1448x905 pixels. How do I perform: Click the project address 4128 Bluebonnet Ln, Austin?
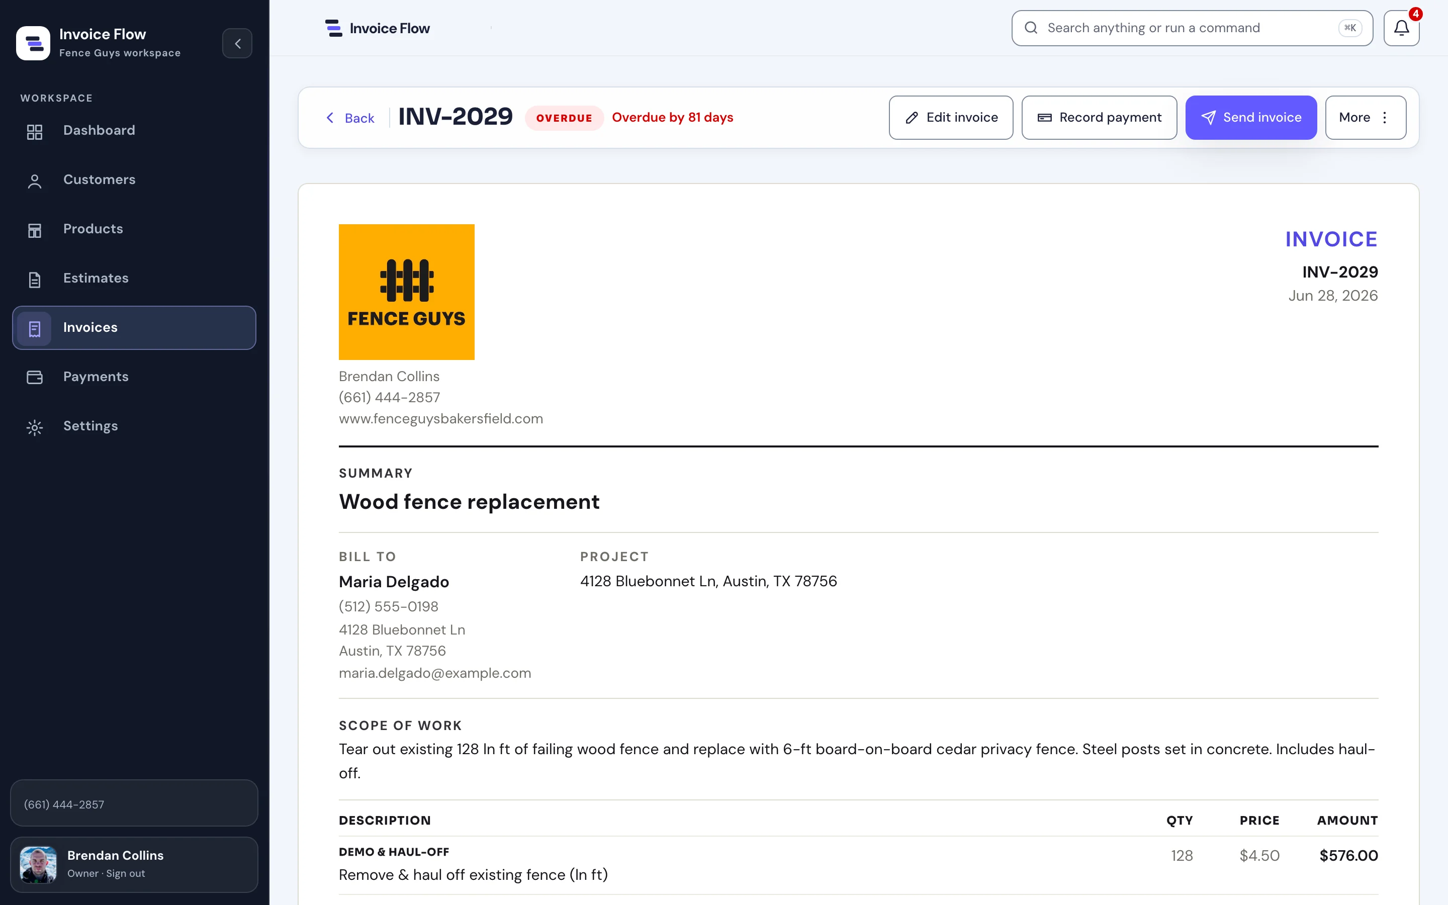coord(708,581)
